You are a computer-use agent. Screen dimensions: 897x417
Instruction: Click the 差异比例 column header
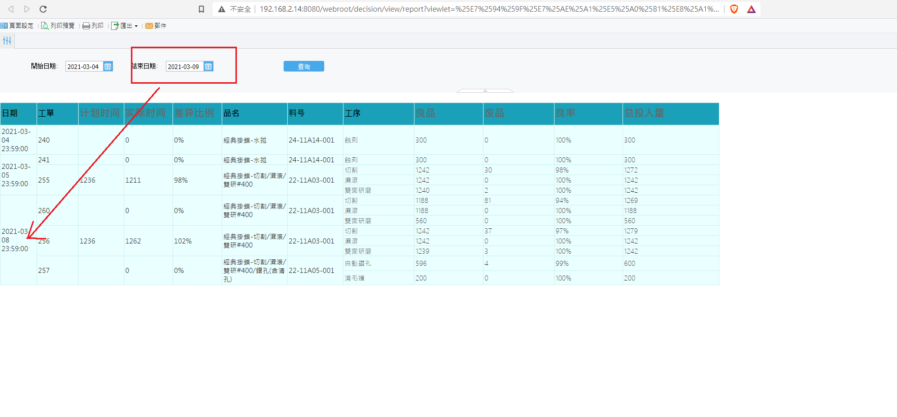[197, 114]
